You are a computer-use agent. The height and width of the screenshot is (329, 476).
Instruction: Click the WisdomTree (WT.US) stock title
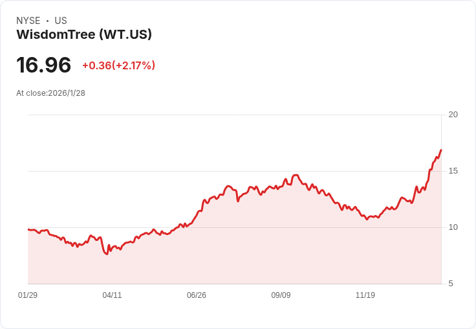(84, 34)
